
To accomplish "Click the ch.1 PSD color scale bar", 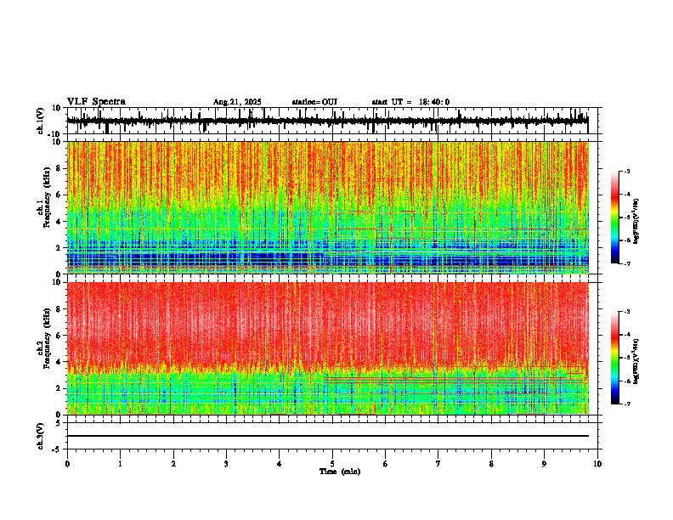I will click(x=615, y=218).
